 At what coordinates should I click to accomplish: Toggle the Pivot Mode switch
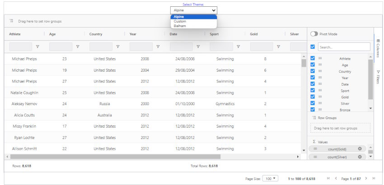(314, 34)
